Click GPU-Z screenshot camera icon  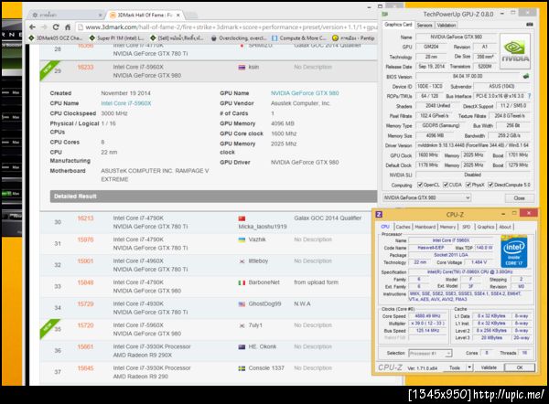coord(530,25)
